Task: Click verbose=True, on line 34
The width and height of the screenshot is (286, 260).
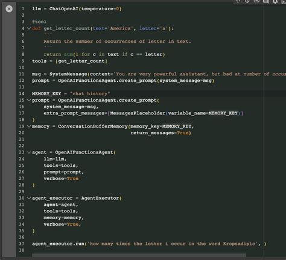Action: click(62, 224)
